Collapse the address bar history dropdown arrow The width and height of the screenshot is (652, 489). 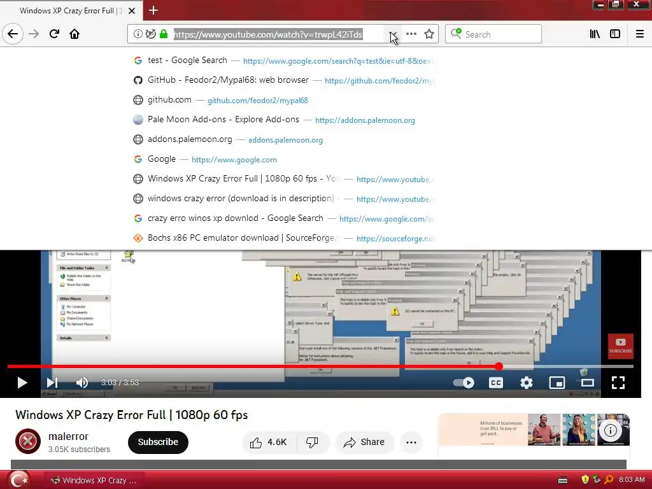click(x=392, y=34)
